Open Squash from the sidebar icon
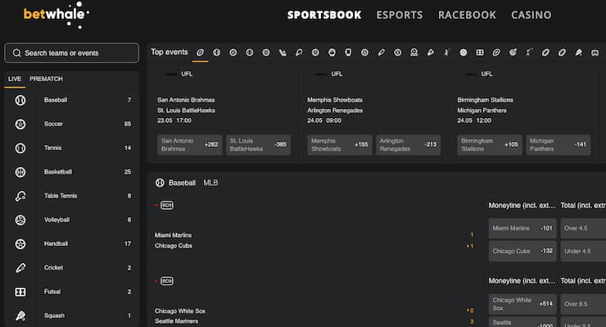The image size is (606, 327). point(20,316)
